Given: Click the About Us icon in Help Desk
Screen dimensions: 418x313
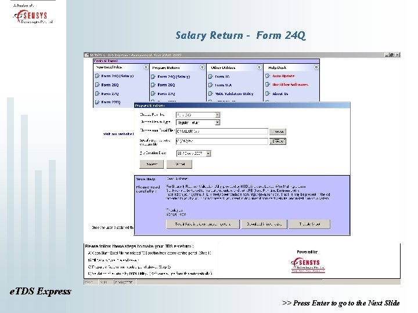Looking at the screenshot, I should (x=268, y=93).
